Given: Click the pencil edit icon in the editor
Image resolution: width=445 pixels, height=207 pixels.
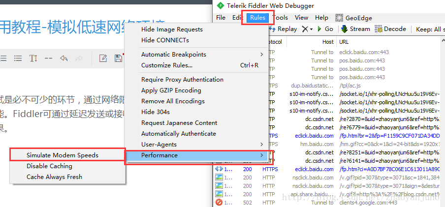Looking at the screenshot, I should click(x=103, y=59).
